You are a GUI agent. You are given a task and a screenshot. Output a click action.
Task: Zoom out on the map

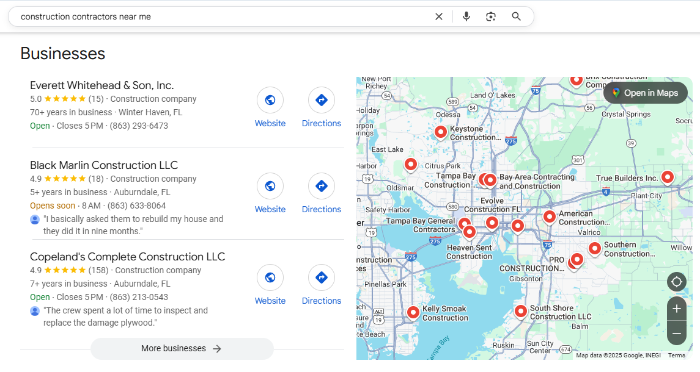676,334
